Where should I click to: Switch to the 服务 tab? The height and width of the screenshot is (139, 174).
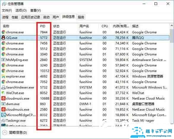[x=81, y=17]
